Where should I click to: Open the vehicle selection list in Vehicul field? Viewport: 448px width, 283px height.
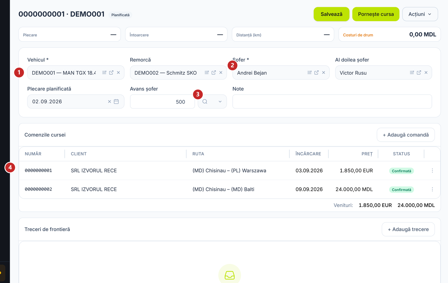[x=104, y=72]
